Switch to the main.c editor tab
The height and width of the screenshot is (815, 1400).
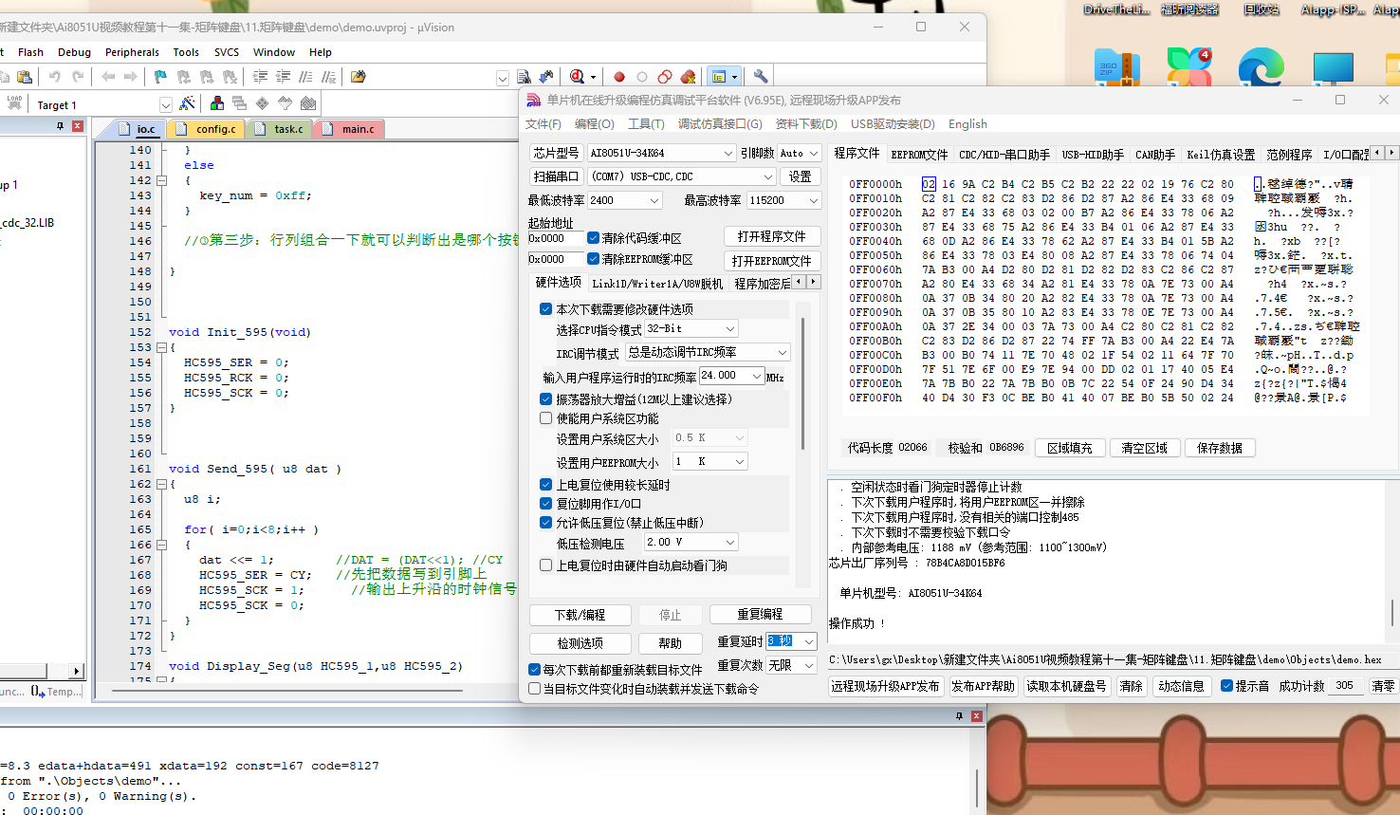[x=352, y=129]
